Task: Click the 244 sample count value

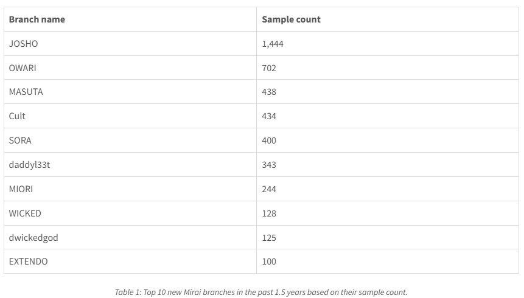Action: coord(269,189)
